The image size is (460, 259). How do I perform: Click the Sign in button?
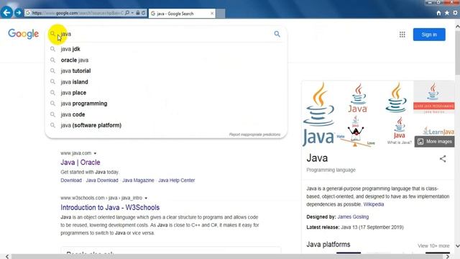point(429,35)
